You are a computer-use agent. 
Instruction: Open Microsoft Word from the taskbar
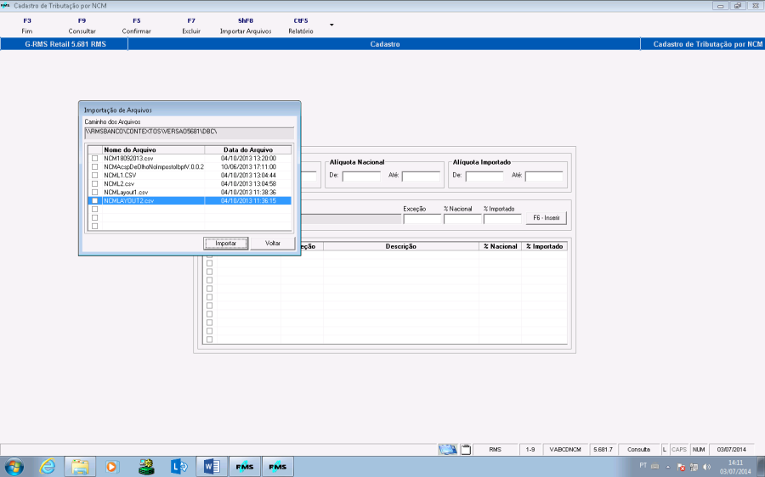pyautogui.click(x=210, y=466)
